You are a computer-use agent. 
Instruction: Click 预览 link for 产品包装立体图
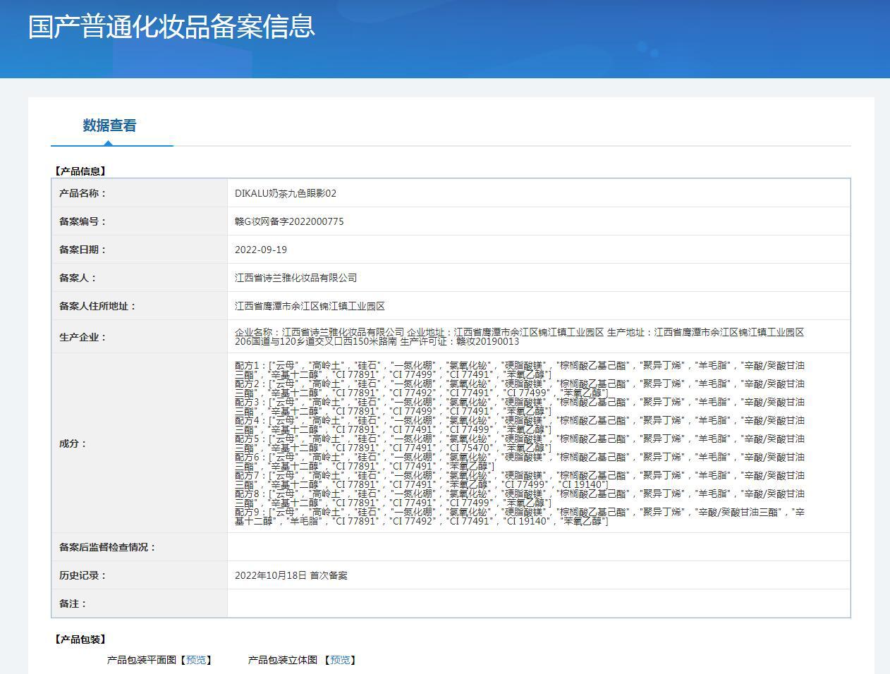340,660
